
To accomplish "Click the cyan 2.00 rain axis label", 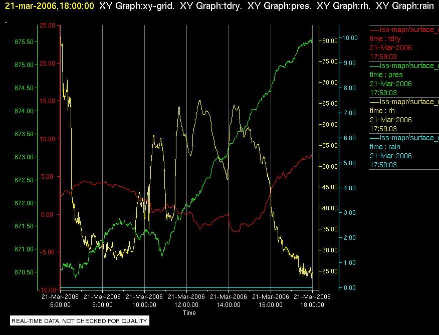I will [350, 238].
